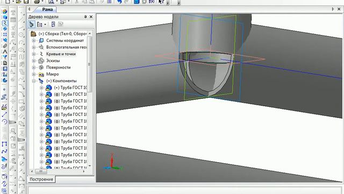Select the spiral with f icon
This screenshot has height=194, width=344.
tap(4, 167)
